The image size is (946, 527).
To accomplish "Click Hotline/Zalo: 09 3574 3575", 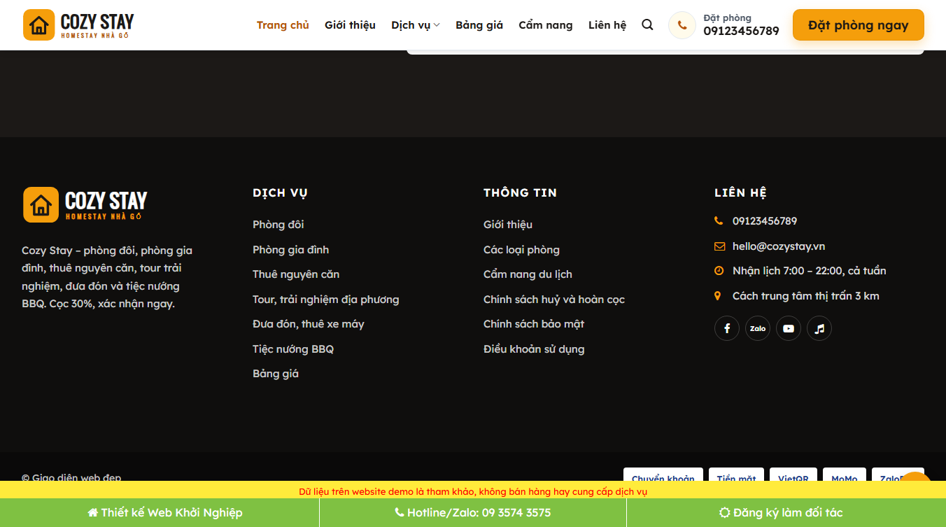I will coord(473,513).
